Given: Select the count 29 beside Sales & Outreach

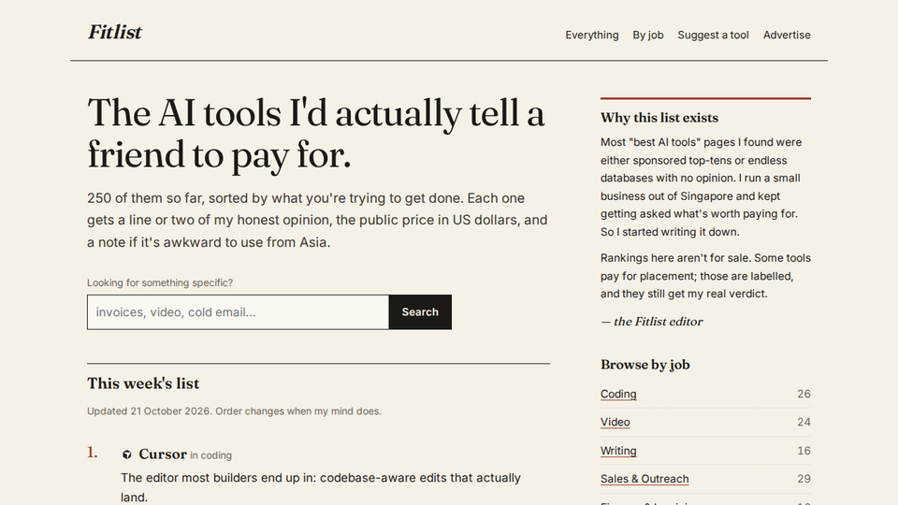Looking at the screenshot, I should coord(804,479).
